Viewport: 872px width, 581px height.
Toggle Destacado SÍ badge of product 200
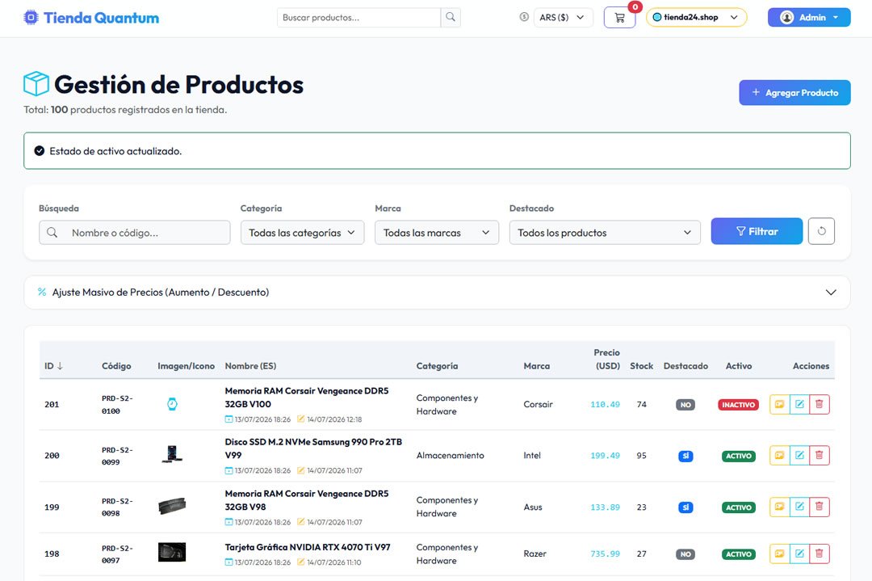click(685, 456)
